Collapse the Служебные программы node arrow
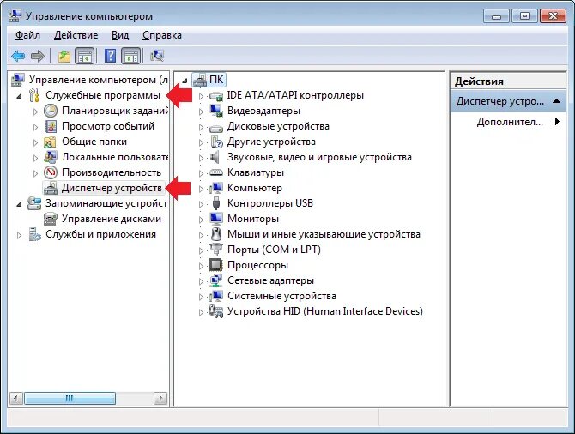Image resolution: width=575 pixels, height=434 pixels. [x=19, y=96]
